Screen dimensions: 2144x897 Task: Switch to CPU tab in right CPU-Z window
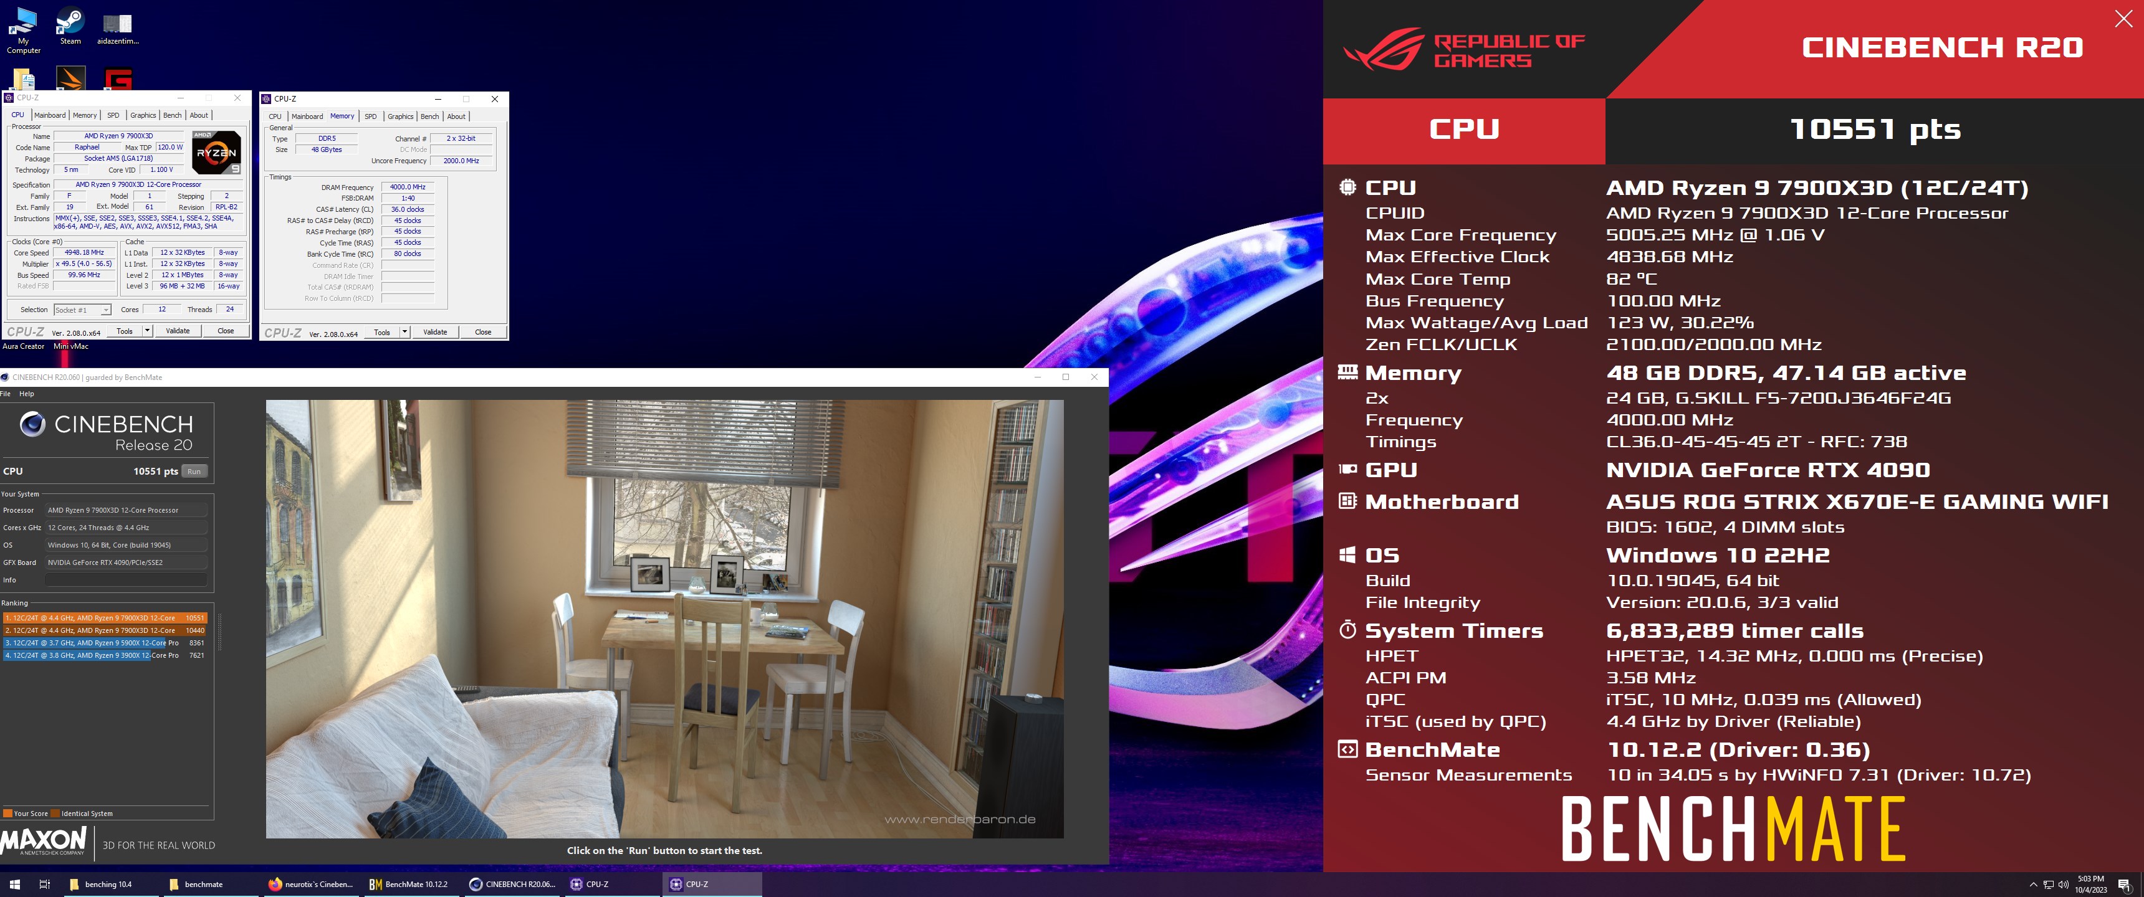click(x=275, y=116)
